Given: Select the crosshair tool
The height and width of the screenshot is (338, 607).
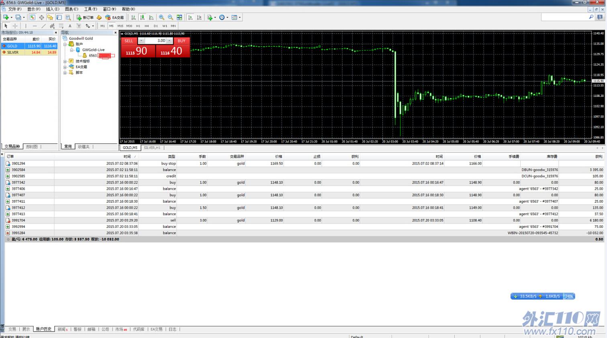Looking at the screenshot, I should point(15,26).
